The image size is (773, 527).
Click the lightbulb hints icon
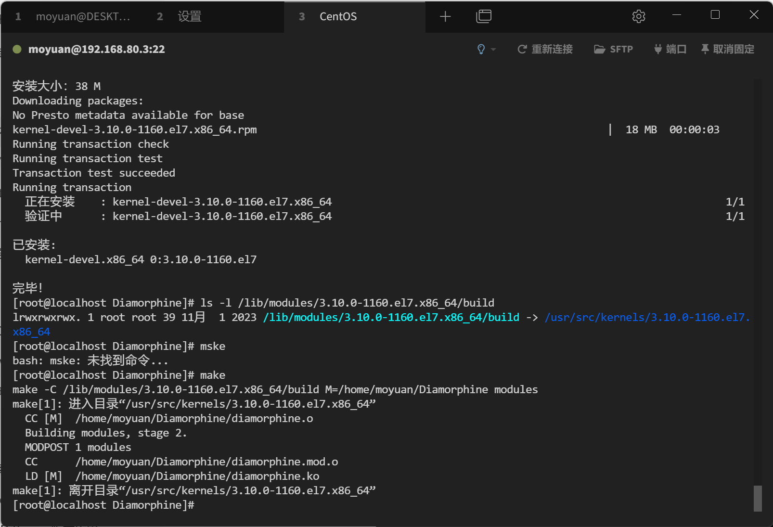click(481, 49)
